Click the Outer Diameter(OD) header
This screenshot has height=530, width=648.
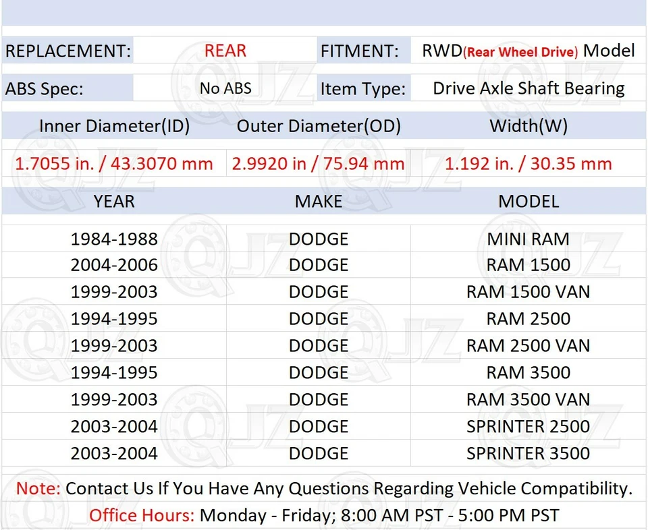(319, 126)
